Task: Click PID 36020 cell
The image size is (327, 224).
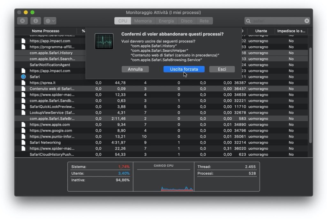Action: point(240,149)
